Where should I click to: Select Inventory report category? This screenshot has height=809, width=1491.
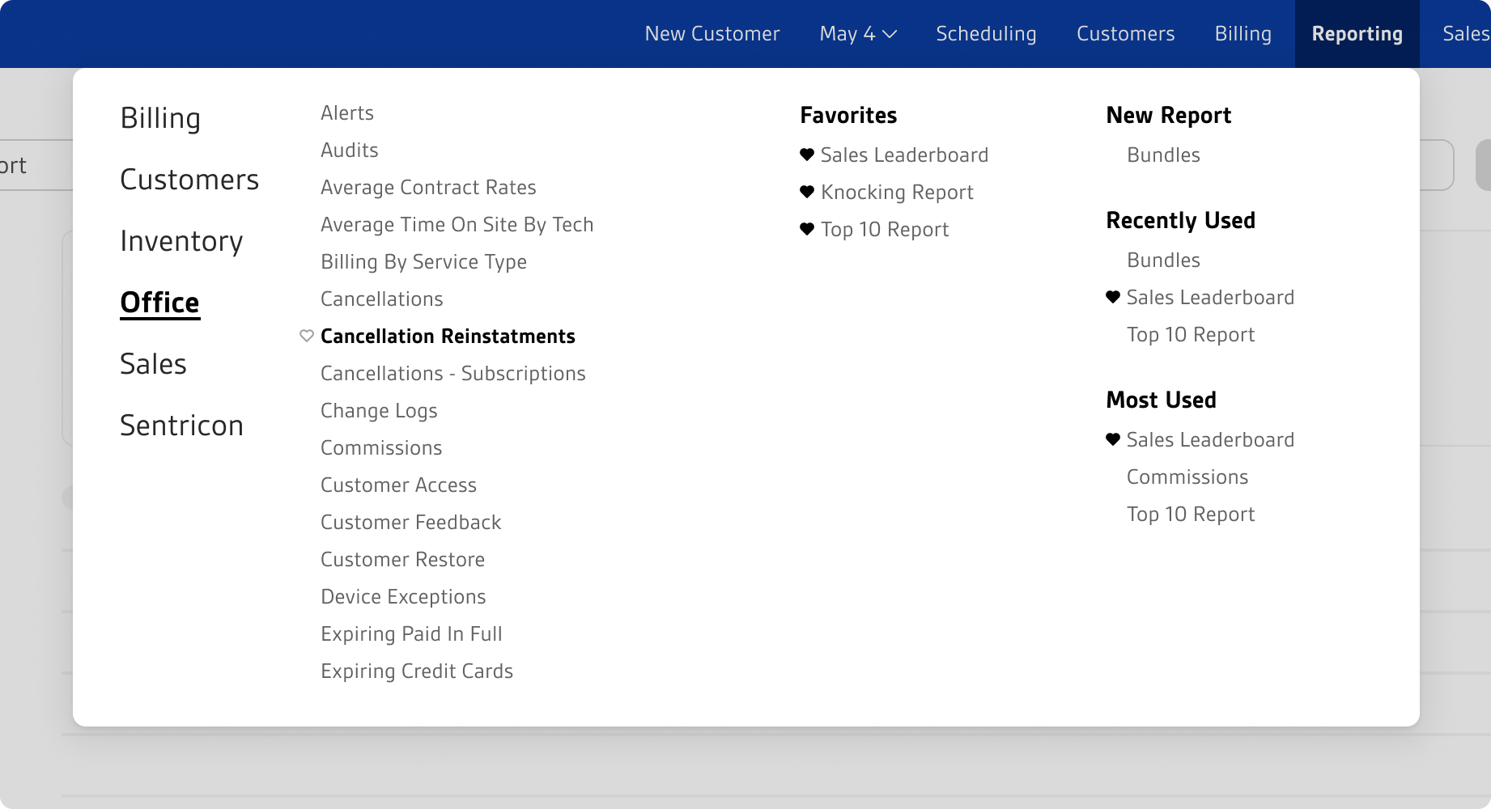[x=181, y=241]
